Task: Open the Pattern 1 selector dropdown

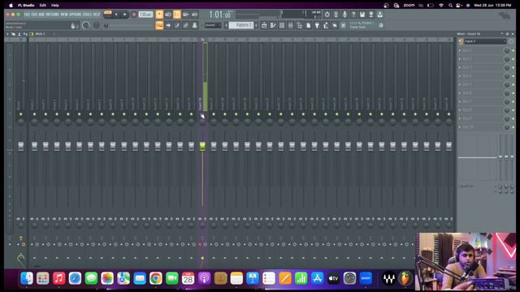Action: click(x=241, y=25)
